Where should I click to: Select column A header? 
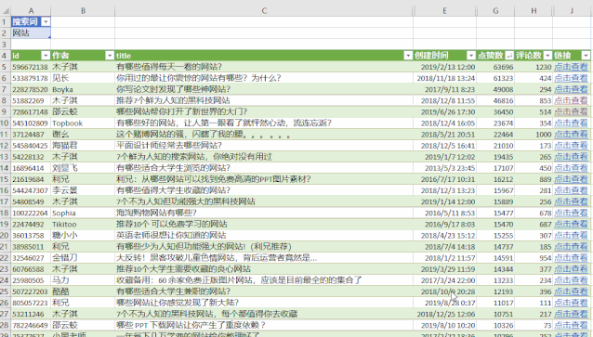(x=31, y=11)
